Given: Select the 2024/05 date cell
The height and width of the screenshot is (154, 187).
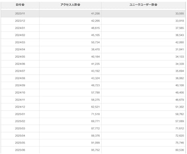Looking at the screenshot, I should pyautogui.click(x=20, y=57).
